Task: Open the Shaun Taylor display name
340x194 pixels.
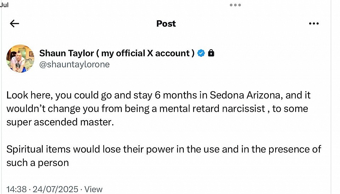Action: point(66,54)
